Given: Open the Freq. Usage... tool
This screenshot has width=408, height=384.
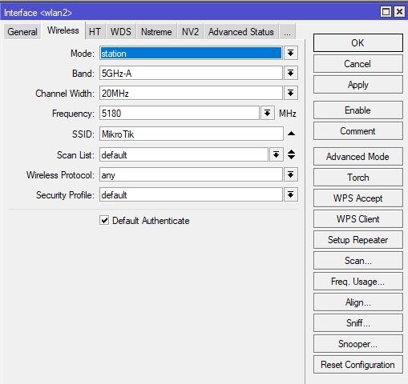Looking at the screenshot, I should click(x=358, y=282).
